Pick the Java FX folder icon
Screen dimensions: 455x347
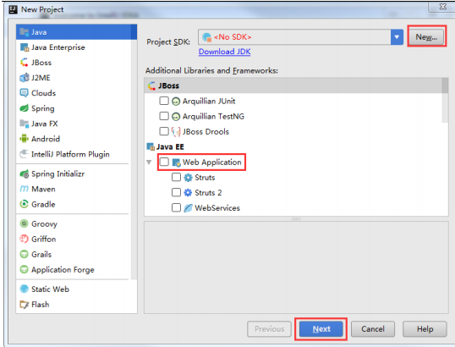coord(24,124)
